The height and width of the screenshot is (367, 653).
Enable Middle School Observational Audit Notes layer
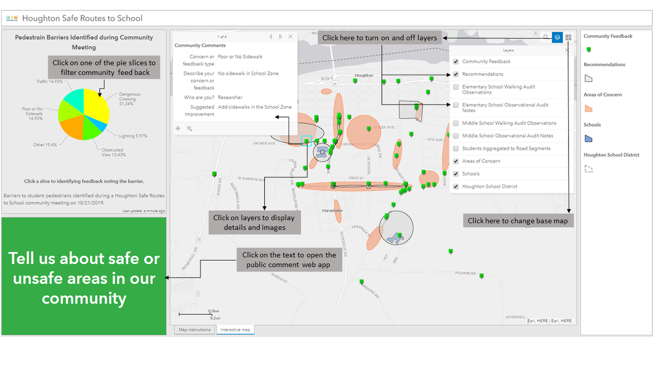(456, 136)
